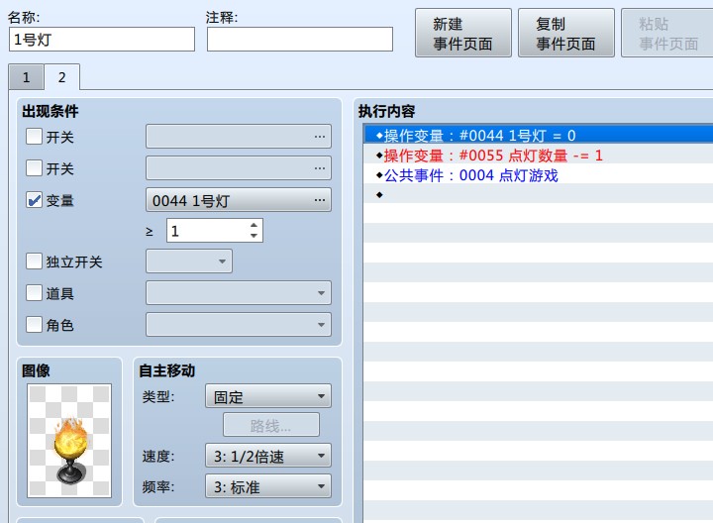Open the 速度 dropdown showing 3: 1/2倍速
Image resolution: width=713 pixels, height=523 pixels.
coord(268,456)
